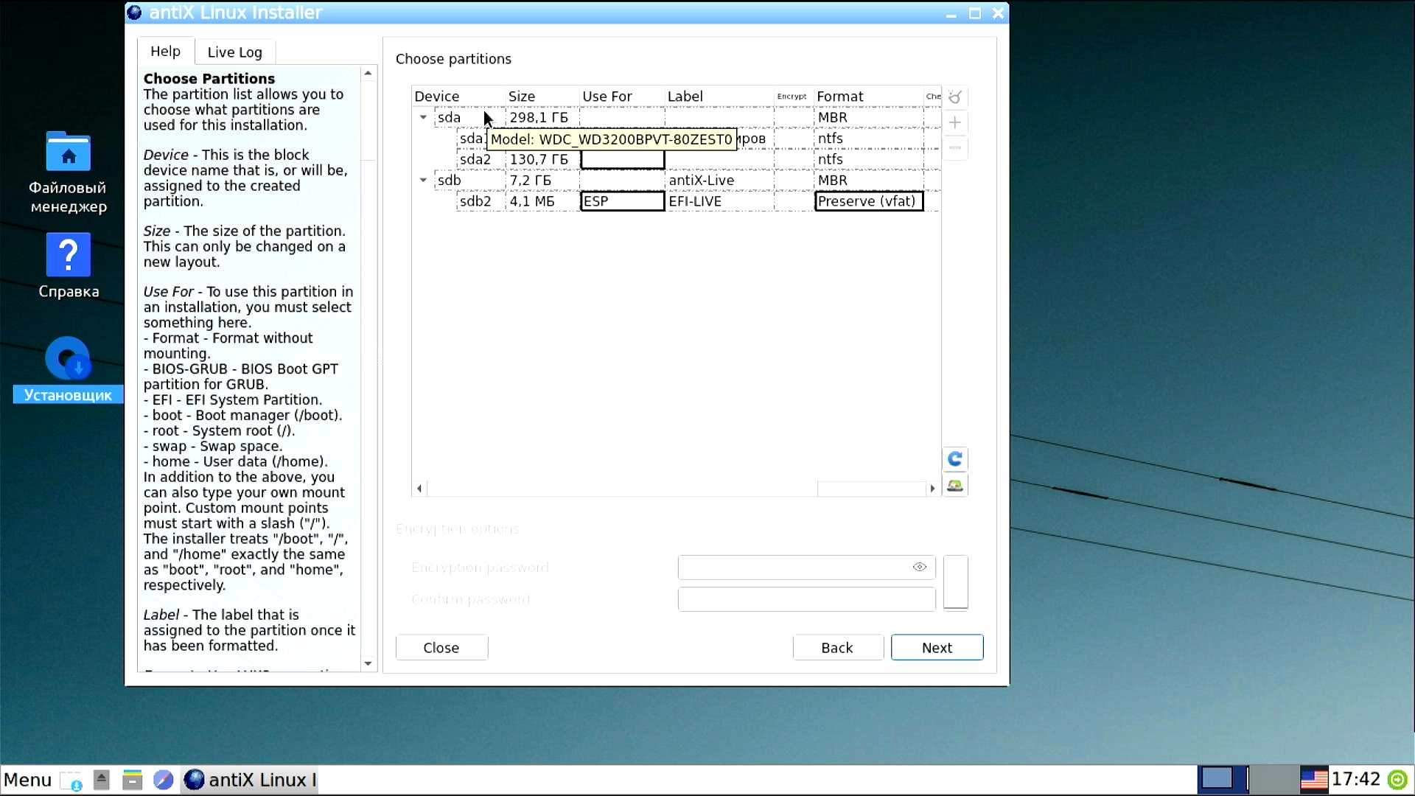Click the MBR format cell for sda
The width and height of the screenshot is (1415, 796).
869,117
